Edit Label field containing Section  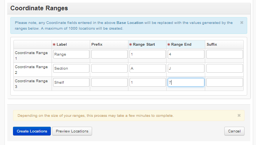point(71,68)
